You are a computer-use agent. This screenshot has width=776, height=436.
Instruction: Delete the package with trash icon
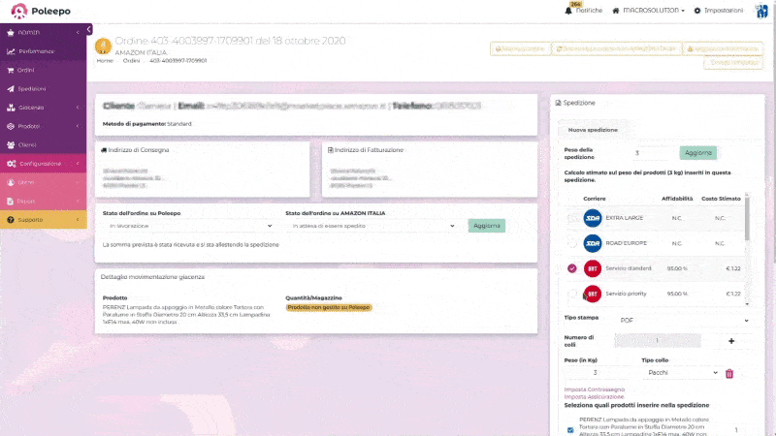pos(729,373)
